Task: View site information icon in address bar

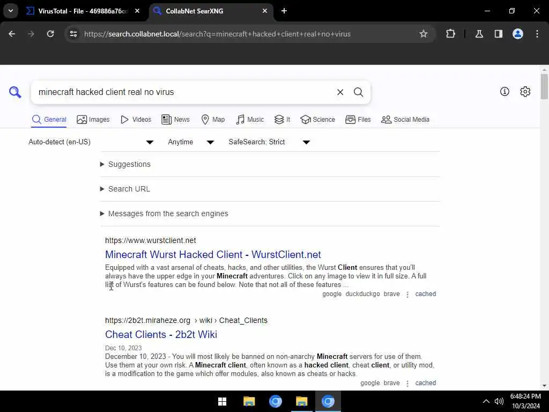Action: 73,34
